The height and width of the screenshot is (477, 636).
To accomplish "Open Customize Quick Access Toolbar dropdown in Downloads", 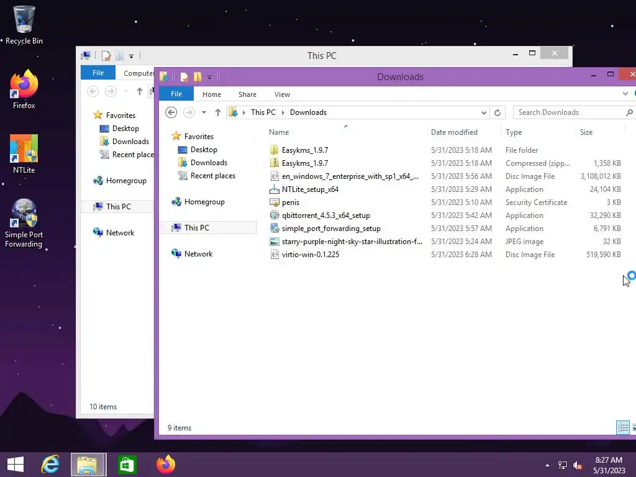I will coord(210,77).
